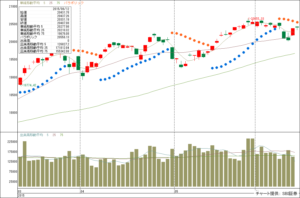Click the 2015 year label below axis
300x198 pixels.
(x=21, y=195)
